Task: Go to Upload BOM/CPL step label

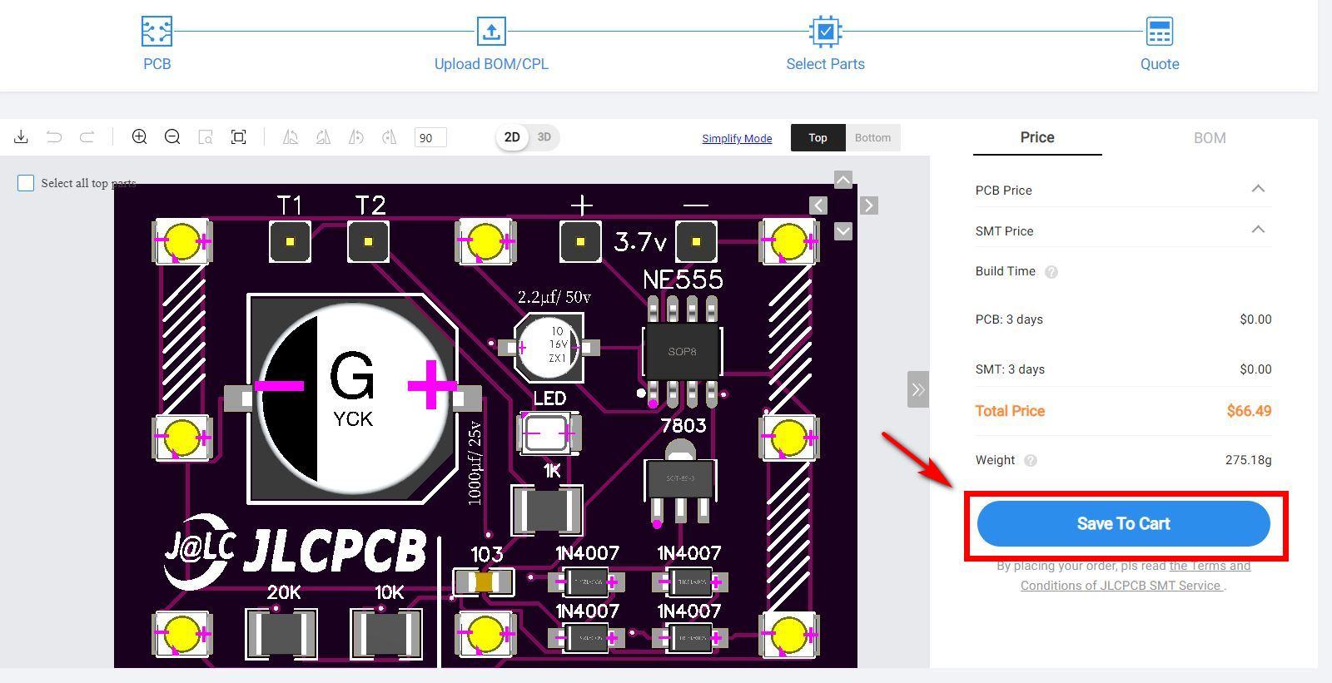Action: 491,64
